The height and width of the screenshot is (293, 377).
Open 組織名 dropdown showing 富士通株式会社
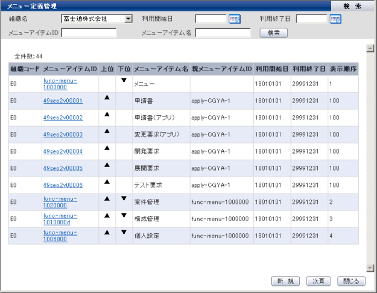pos(97,19)
